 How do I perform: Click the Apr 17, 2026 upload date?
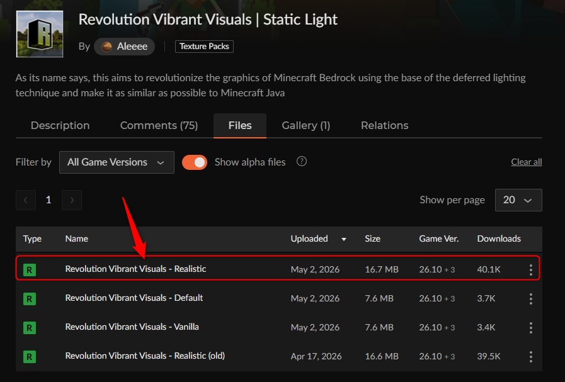[316, 356]
